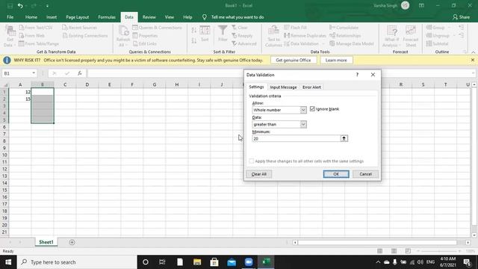Image resolution: width=478 pixels, height=269 pixels.
Task: Switch to the Formulas tab
Action: tap(107, 17)
